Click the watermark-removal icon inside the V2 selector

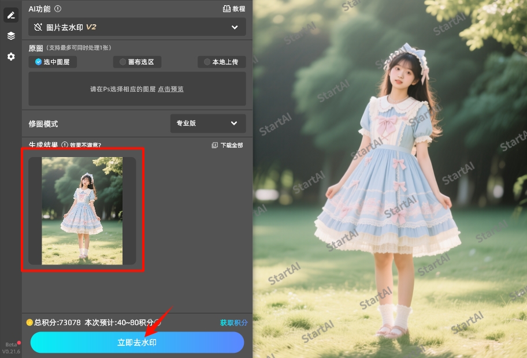tap(37, 27)
